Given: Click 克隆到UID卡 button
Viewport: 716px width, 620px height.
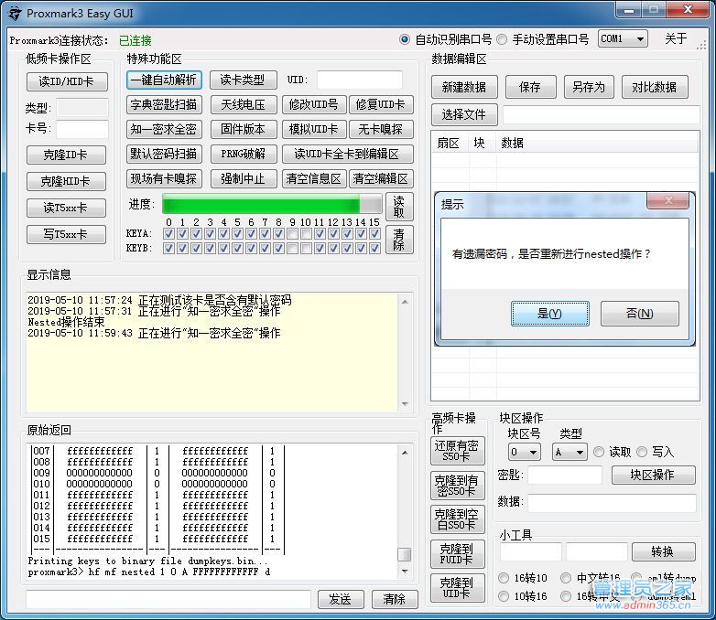Looking at the screenshot, I should pos(457,588).
